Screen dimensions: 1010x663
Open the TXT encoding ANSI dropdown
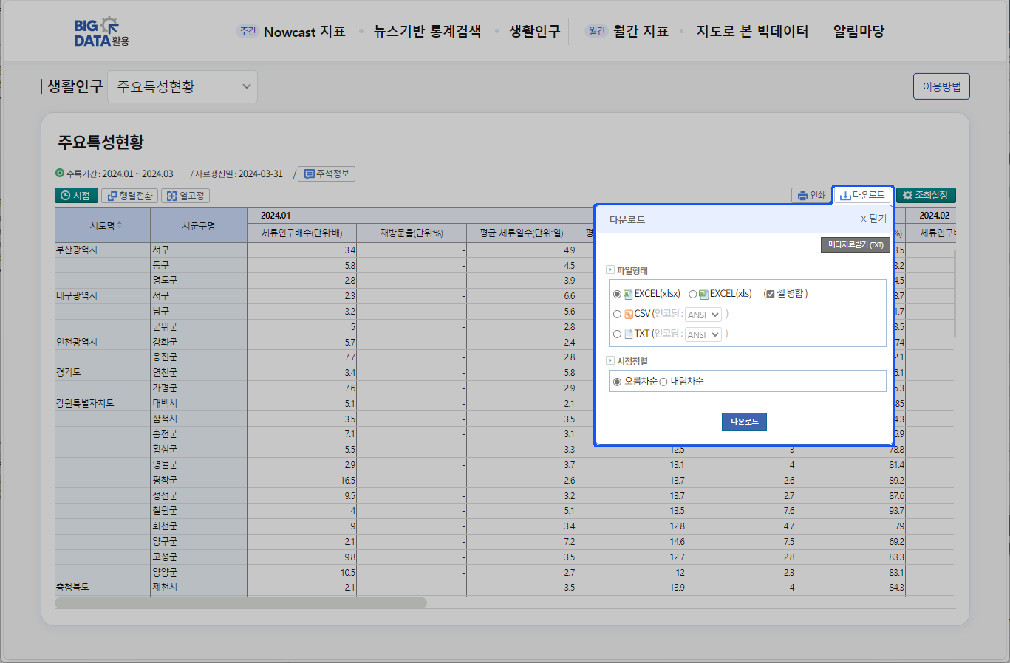[x=703, y=334]
